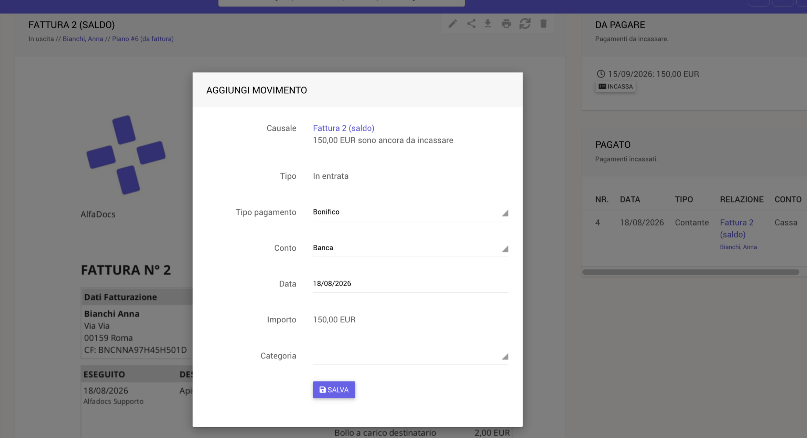Click the horizontal scrollbar under Pagato table
The height and width of the screenshot is (438, 807).
click(x=691, y=272)
